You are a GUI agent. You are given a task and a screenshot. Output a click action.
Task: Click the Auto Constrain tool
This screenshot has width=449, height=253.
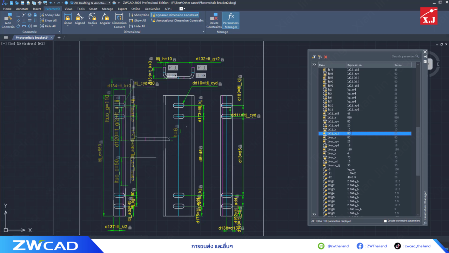pyautogui.click(x=8, y=21)
